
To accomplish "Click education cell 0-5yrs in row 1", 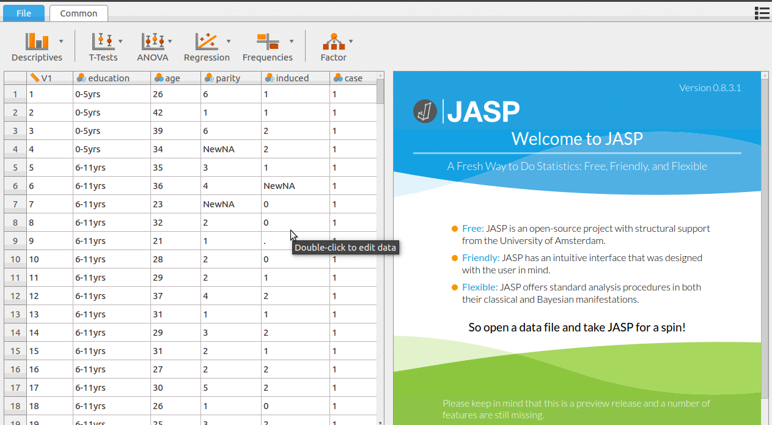I will tap(112, 94).
